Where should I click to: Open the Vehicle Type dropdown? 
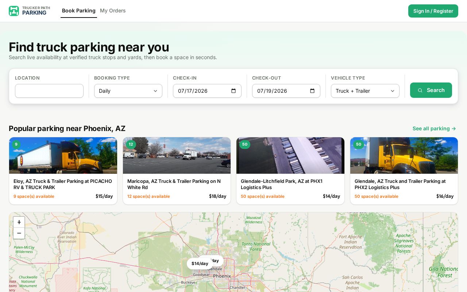(x=365, y=91)
